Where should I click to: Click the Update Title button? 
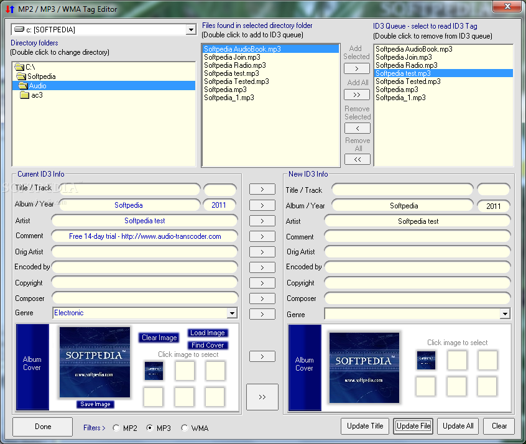(365, 426)
